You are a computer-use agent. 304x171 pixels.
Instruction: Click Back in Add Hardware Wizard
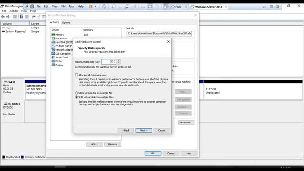click(x=125, y=130)
